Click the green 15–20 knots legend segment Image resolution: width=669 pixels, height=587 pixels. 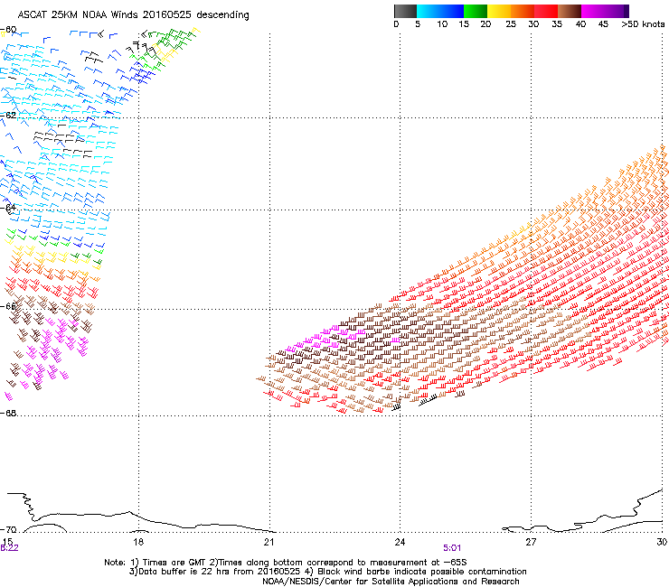[476, 11]
